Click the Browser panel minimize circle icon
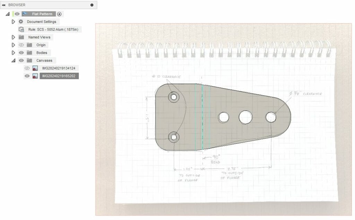Image resolution: width=355 pixels, height=220 pixels. (x=92, y=5)
